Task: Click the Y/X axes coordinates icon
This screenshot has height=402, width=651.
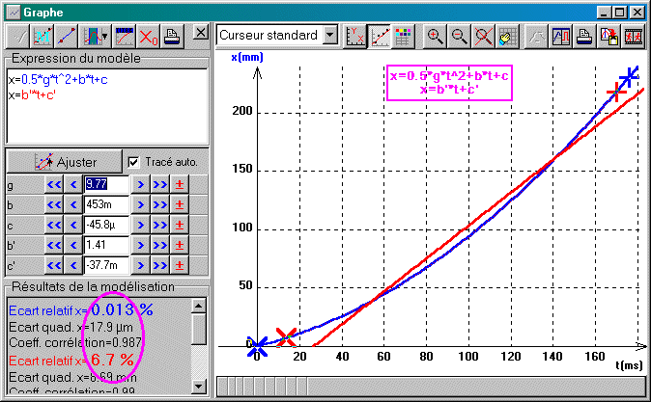Action: tap(356, 36)
